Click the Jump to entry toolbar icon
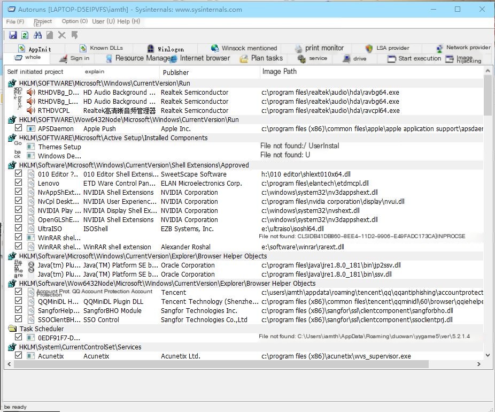Image resolution: width=495 pixels, height=412 pixels. (74, 35)
